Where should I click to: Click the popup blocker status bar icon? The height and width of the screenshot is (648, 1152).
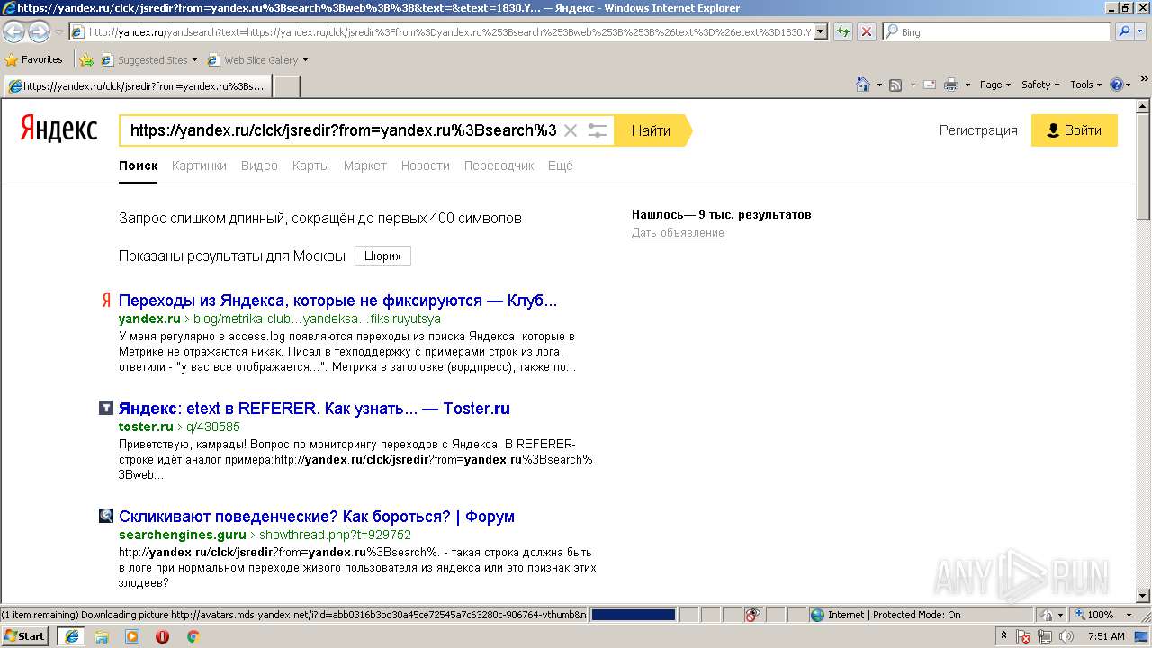click(753, 615)
